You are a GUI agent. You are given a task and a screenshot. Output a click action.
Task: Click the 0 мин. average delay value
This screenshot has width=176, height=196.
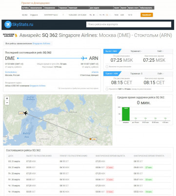coord(144,103)
